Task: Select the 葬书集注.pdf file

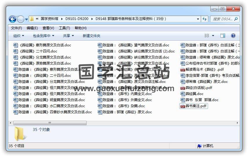Action: [194, 106]
